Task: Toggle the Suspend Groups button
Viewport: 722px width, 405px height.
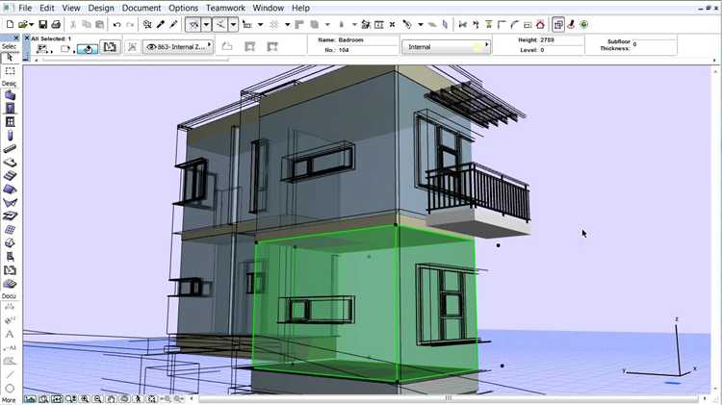Action: [x=558, y=24]
